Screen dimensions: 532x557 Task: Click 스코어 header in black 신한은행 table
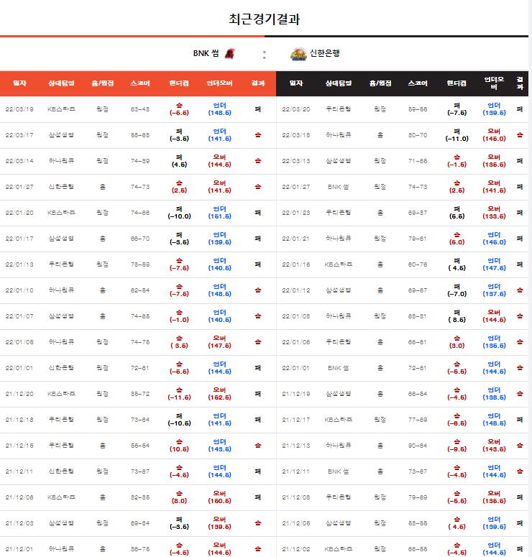click(418, 83)
